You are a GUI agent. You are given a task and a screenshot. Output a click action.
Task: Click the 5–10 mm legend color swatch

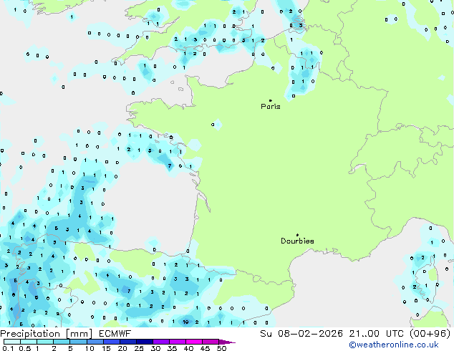click(x=78, y=342)
